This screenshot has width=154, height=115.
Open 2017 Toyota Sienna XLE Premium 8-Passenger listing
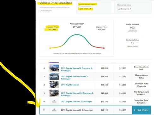point(77,94)
